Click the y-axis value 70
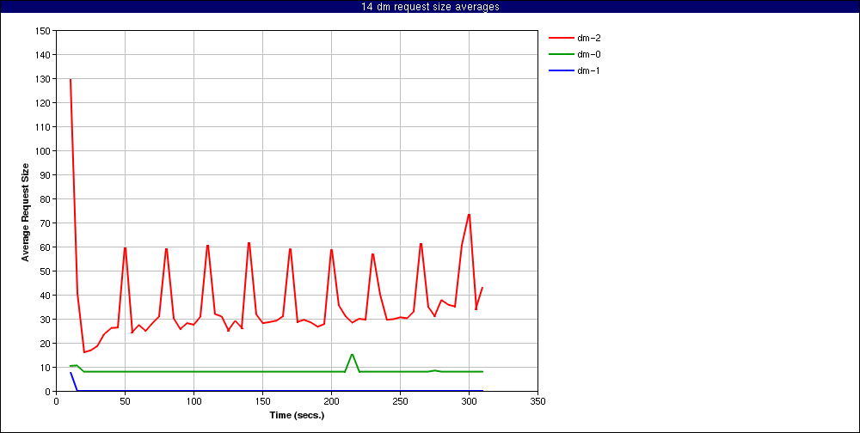The height and width of the screenshot is (433, 860). tap(46, 223)
